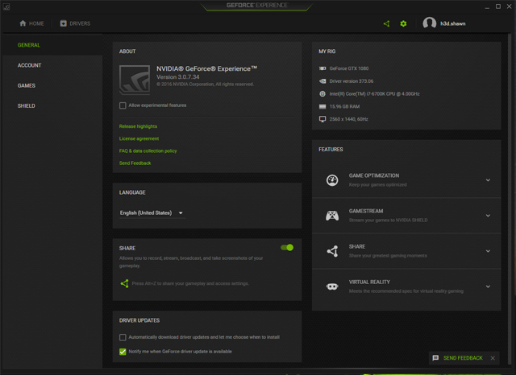Click the Intel Core i7-6700K CPU text

374,94
